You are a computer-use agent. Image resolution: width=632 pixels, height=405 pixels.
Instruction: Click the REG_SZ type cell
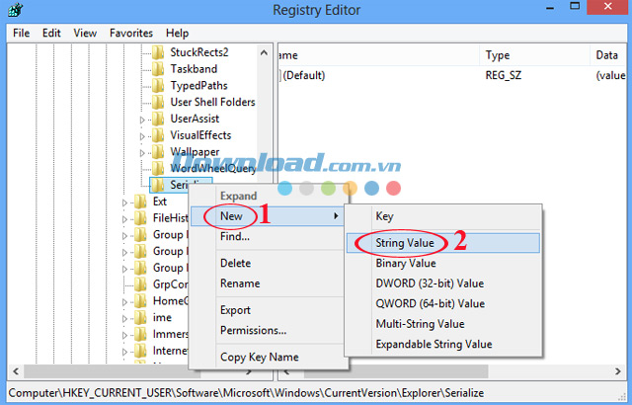coord(503,75)
